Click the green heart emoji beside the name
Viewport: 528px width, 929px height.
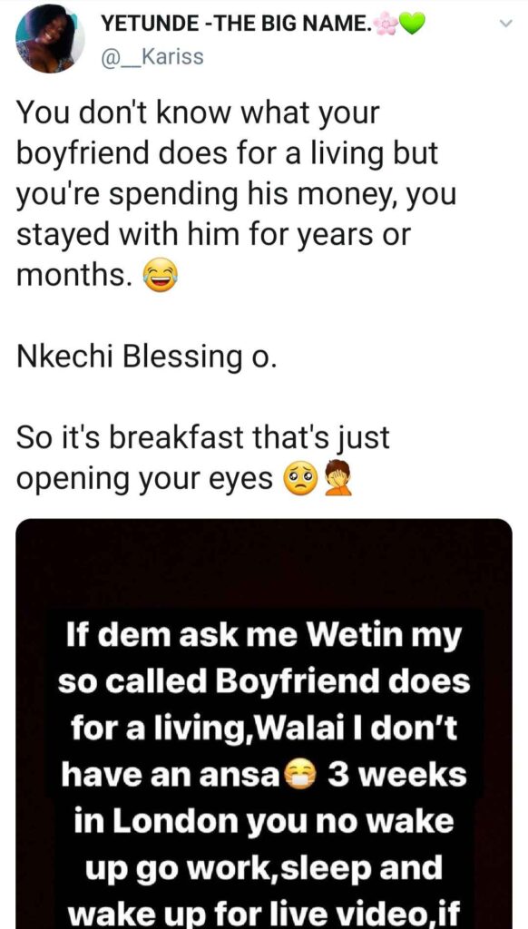(x=413, y=24)
